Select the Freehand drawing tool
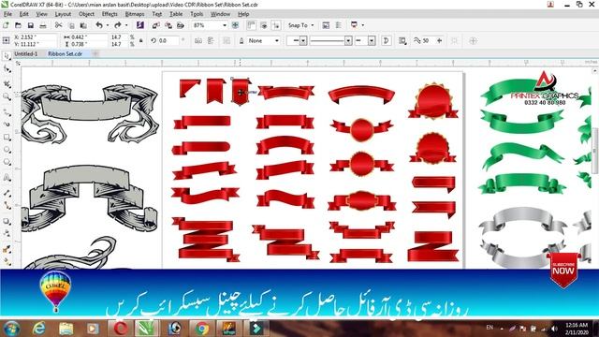599x337 pixels. click(x=7, y=112)
